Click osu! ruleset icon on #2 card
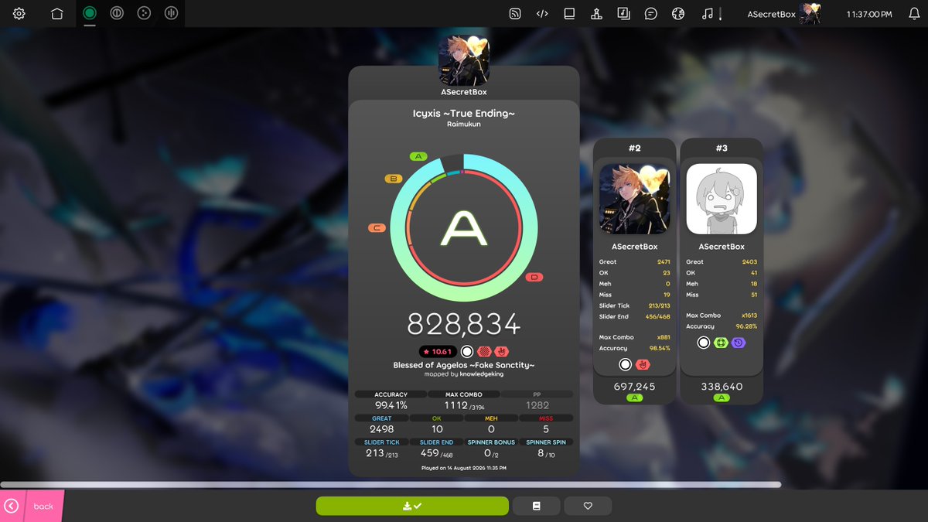Image resolution: width=928 pixels, height=522 pixels. (x=625, y=364)
